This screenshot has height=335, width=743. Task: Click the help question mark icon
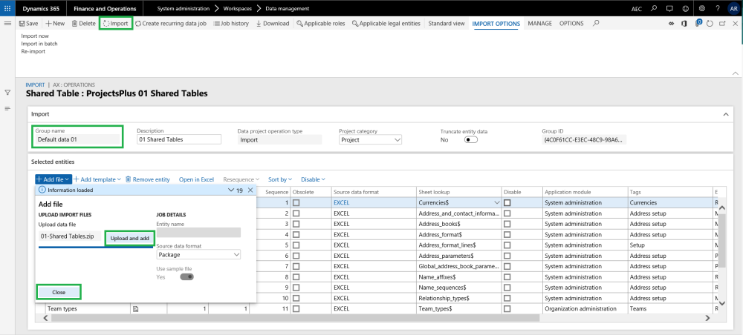717,8
